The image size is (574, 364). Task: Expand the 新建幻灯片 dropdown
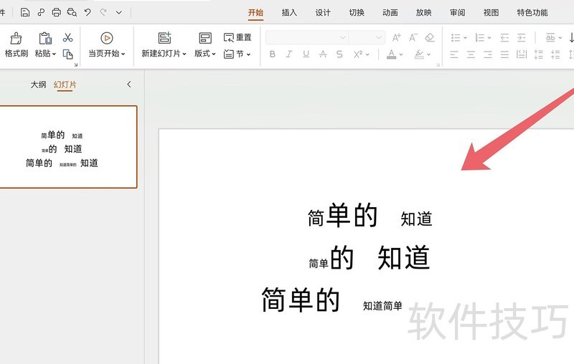click(164, 53)
